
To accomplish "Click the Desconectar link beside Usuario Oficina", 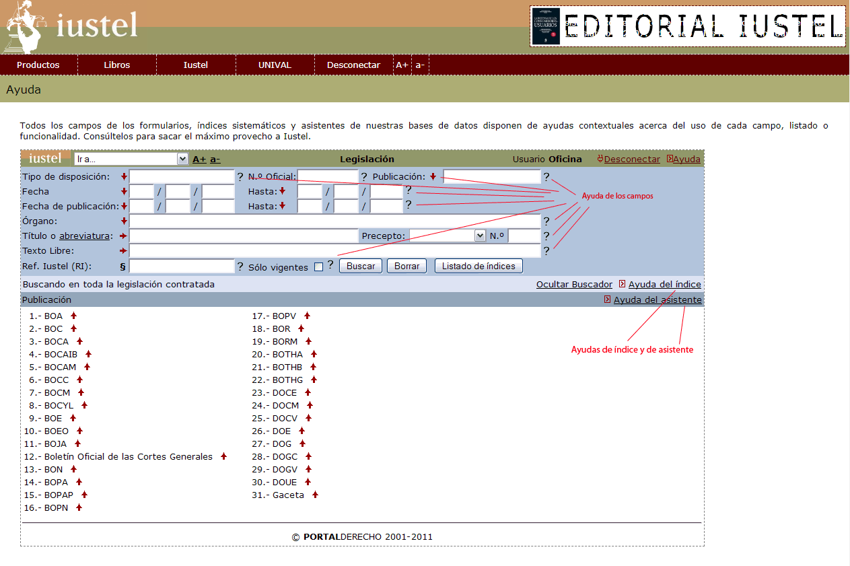I will point(632,160).
